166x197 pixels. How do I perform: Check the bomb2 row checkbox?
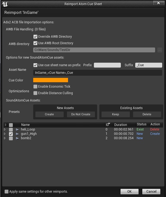[11, 138]
